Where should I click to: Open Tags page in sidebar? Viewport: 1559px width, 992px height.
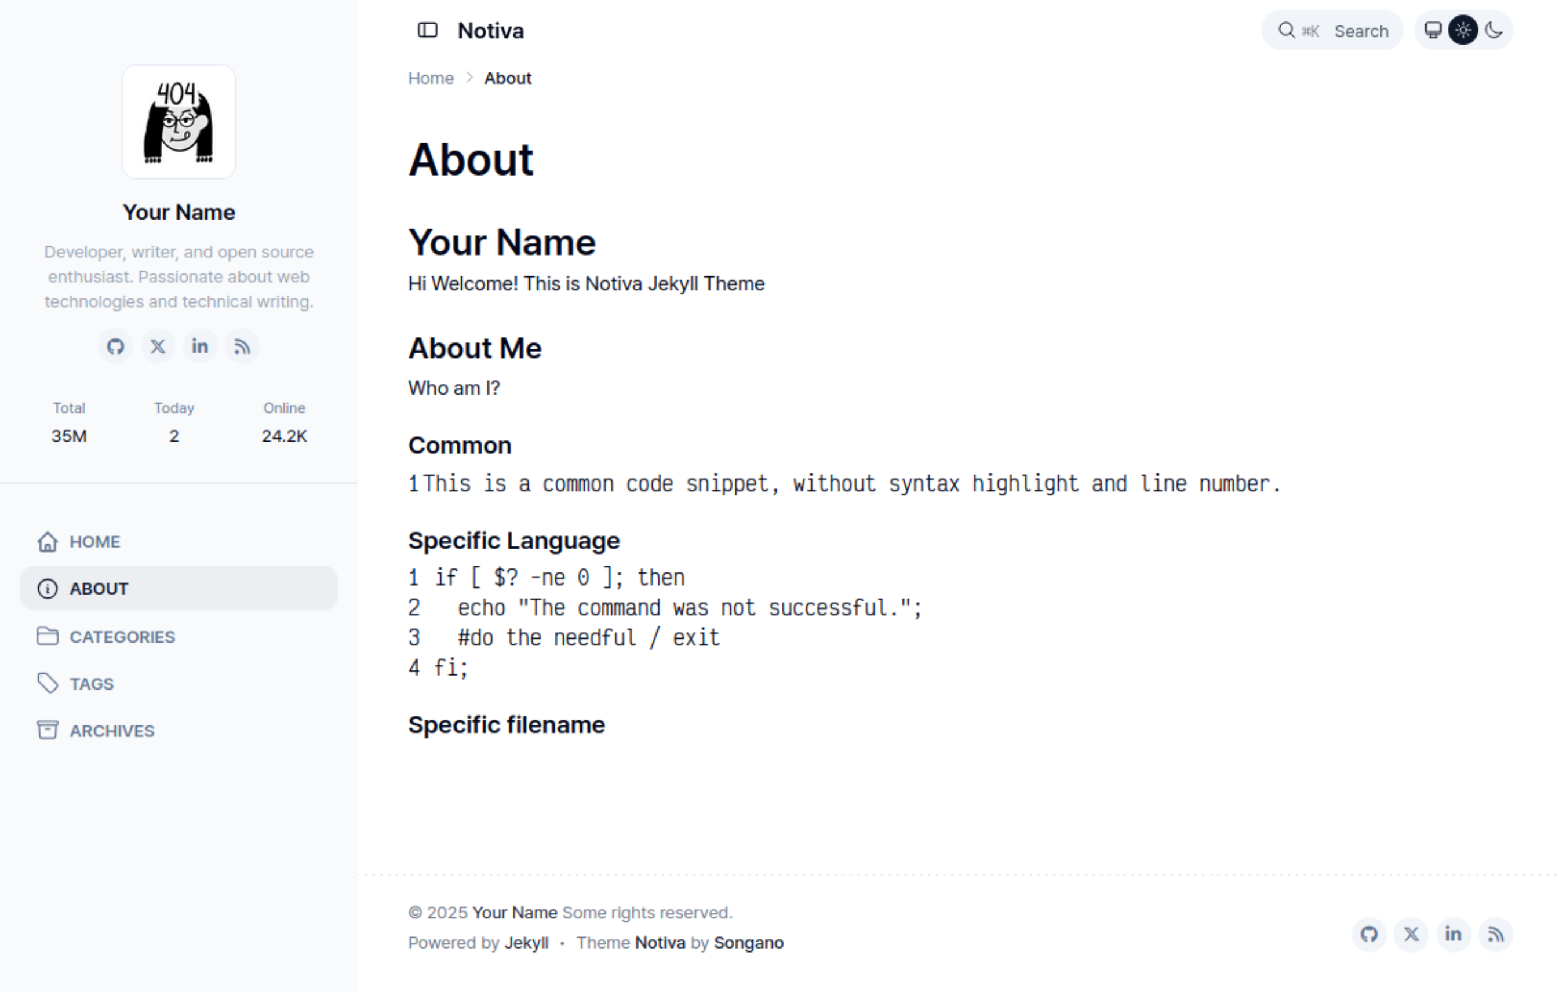[x=92, y=684]
